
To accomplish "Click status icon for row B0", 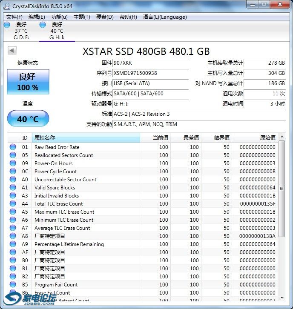I will [13, 260].
